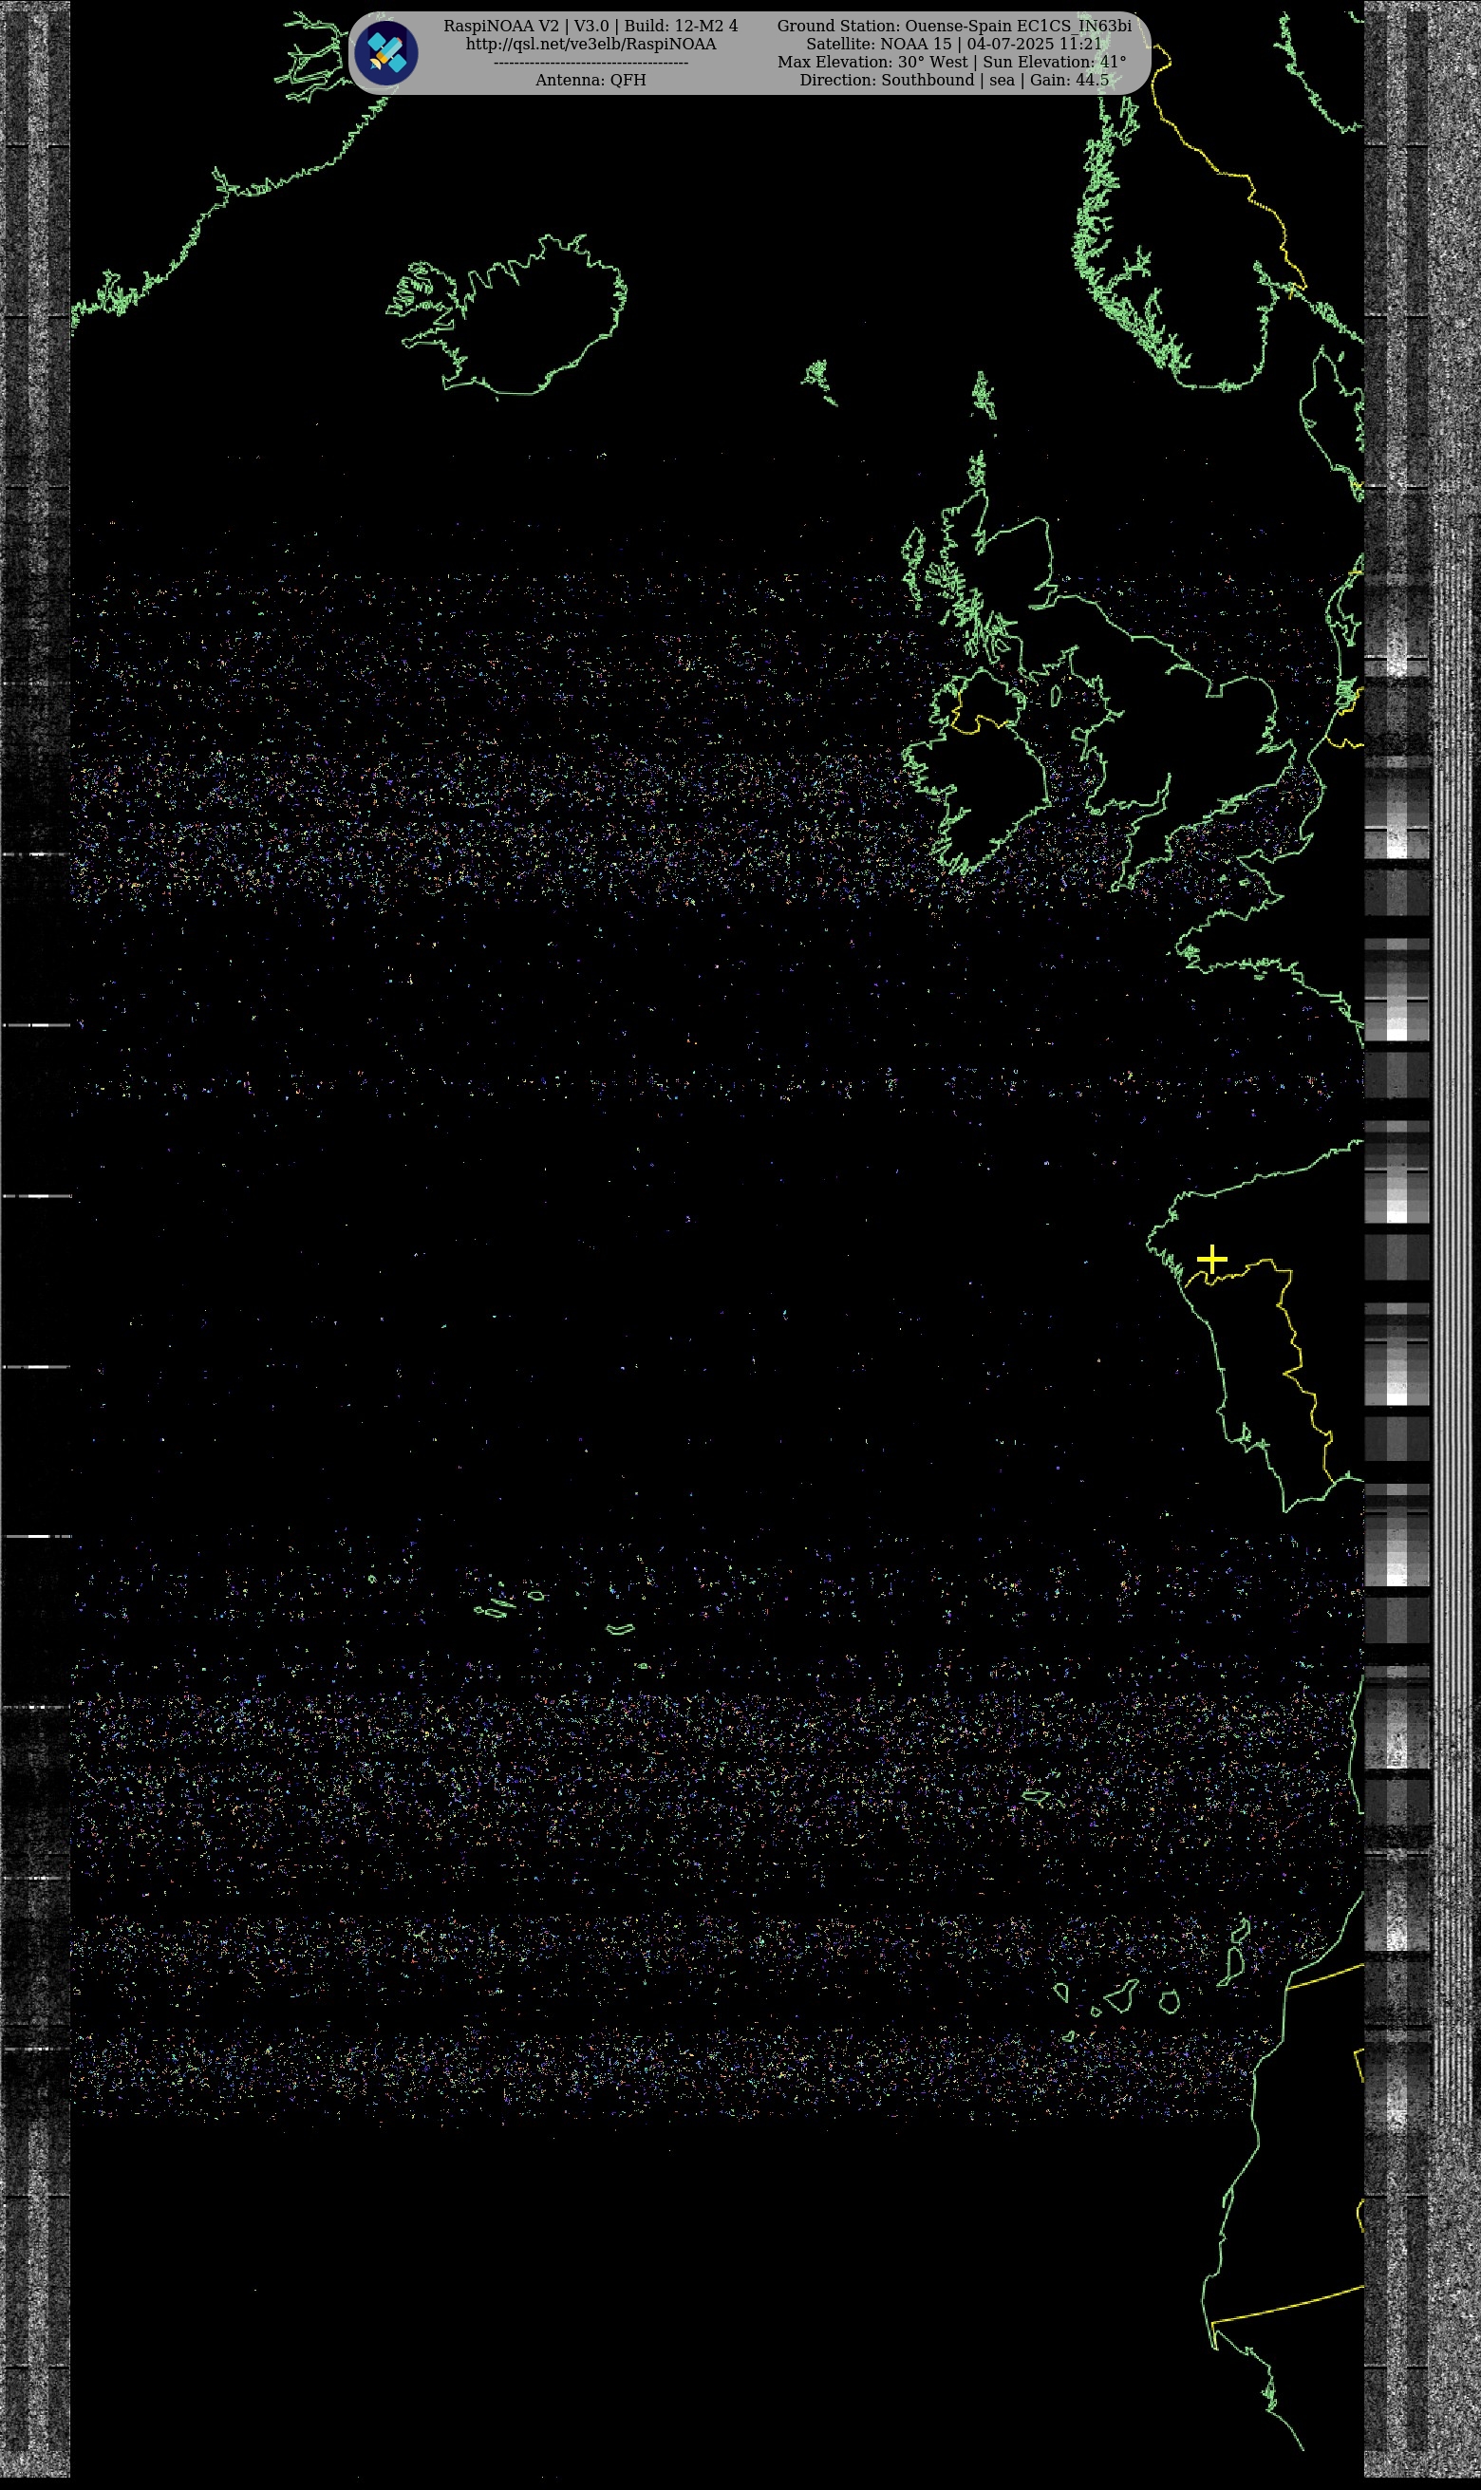Click the 'Direction: Southbound | sea | Gain: 44.5' text

[x=954, y=80]
